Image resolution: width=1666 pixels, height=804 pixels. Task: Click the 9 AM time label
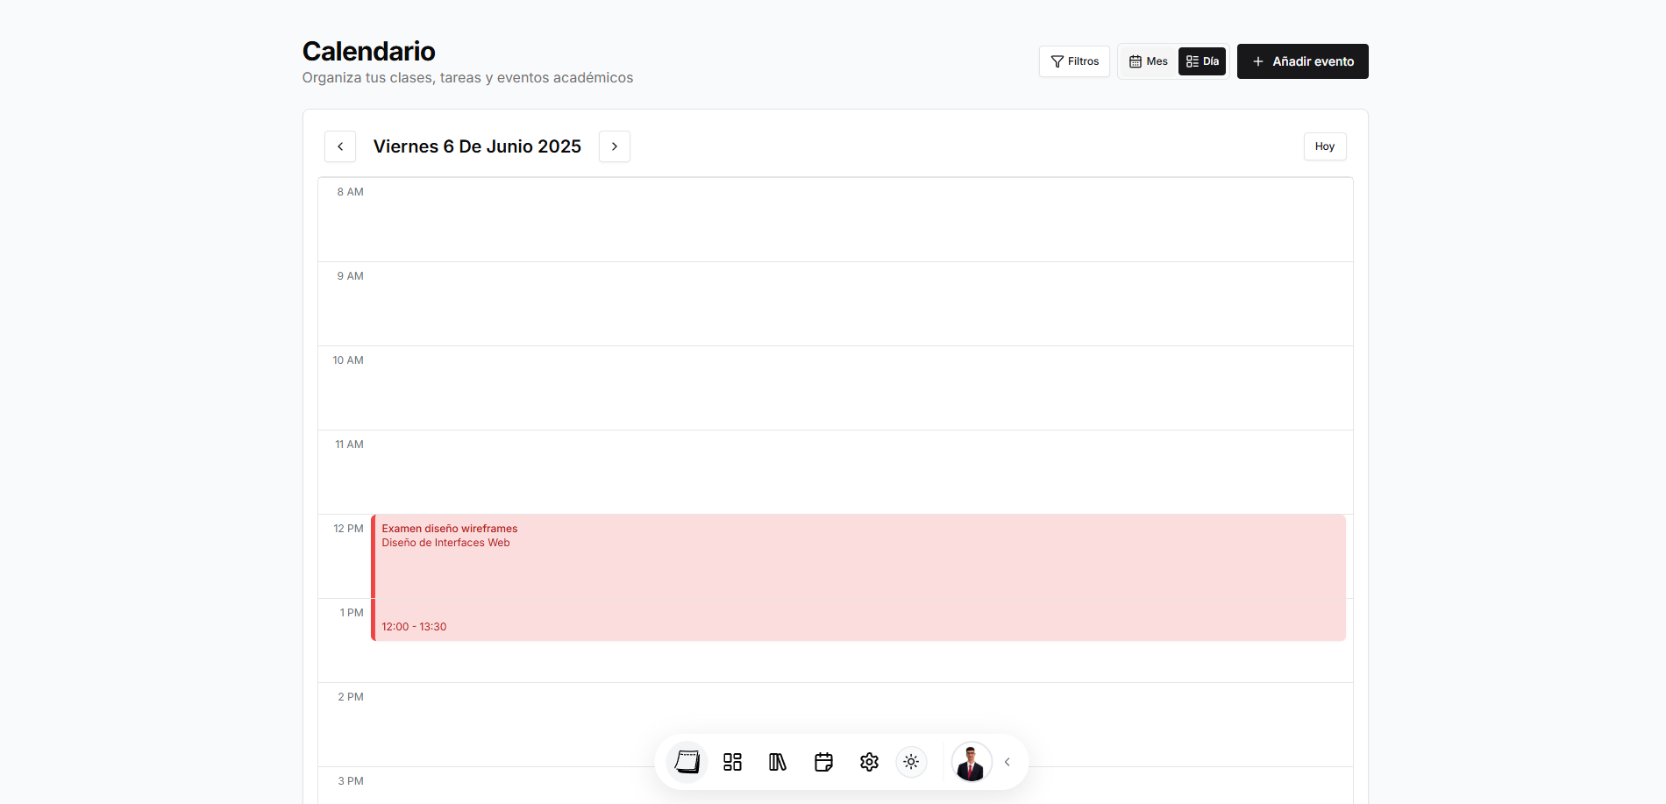(350, 276)
